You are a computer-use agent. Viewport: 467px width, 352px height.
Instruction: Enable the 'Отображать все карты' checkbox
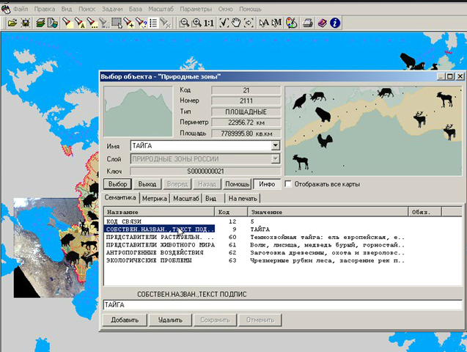click(x=289, y=183)
